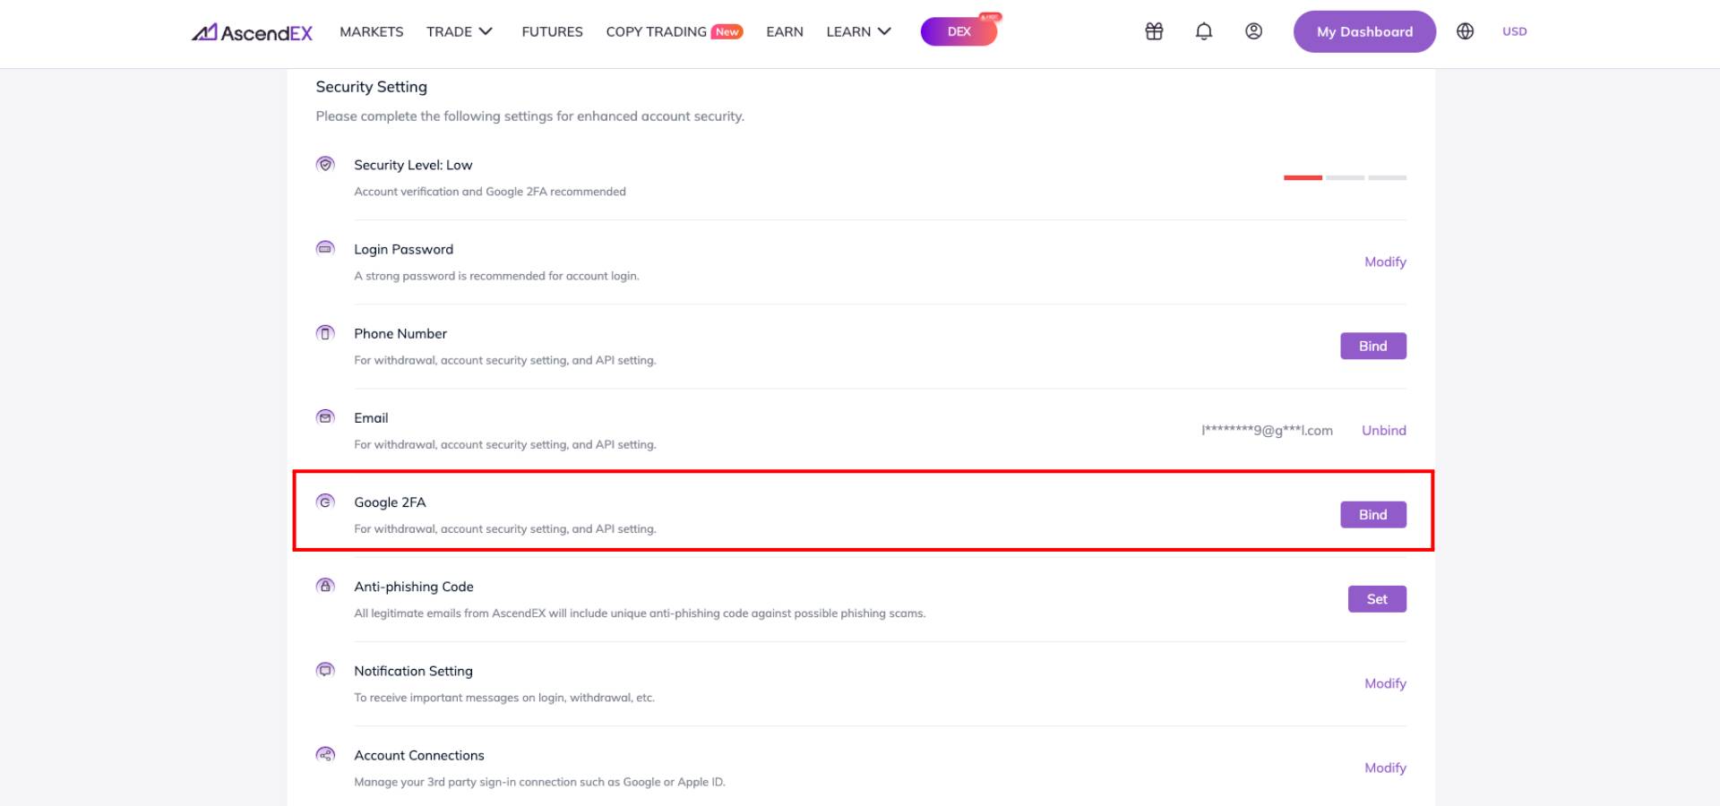
Task: Click the Security Level shield icon
Action: pyautogui.click(x=325, y=164)
